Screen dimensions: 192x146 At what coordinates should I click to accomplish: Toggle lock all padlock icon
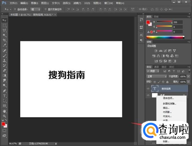pos(167,82)
